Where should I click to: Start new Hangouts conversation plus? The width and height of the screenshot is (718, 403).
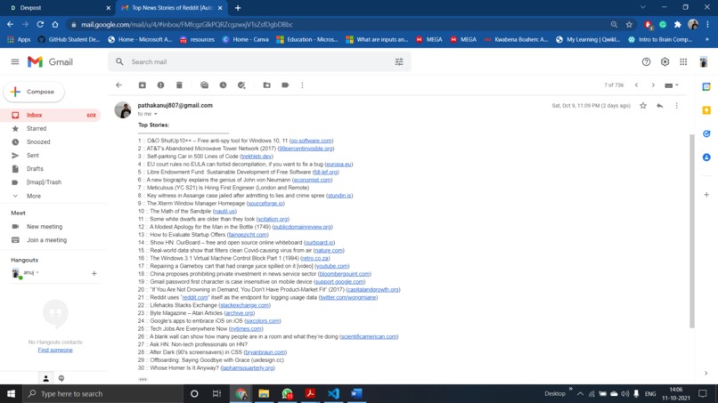click(94, 273)
